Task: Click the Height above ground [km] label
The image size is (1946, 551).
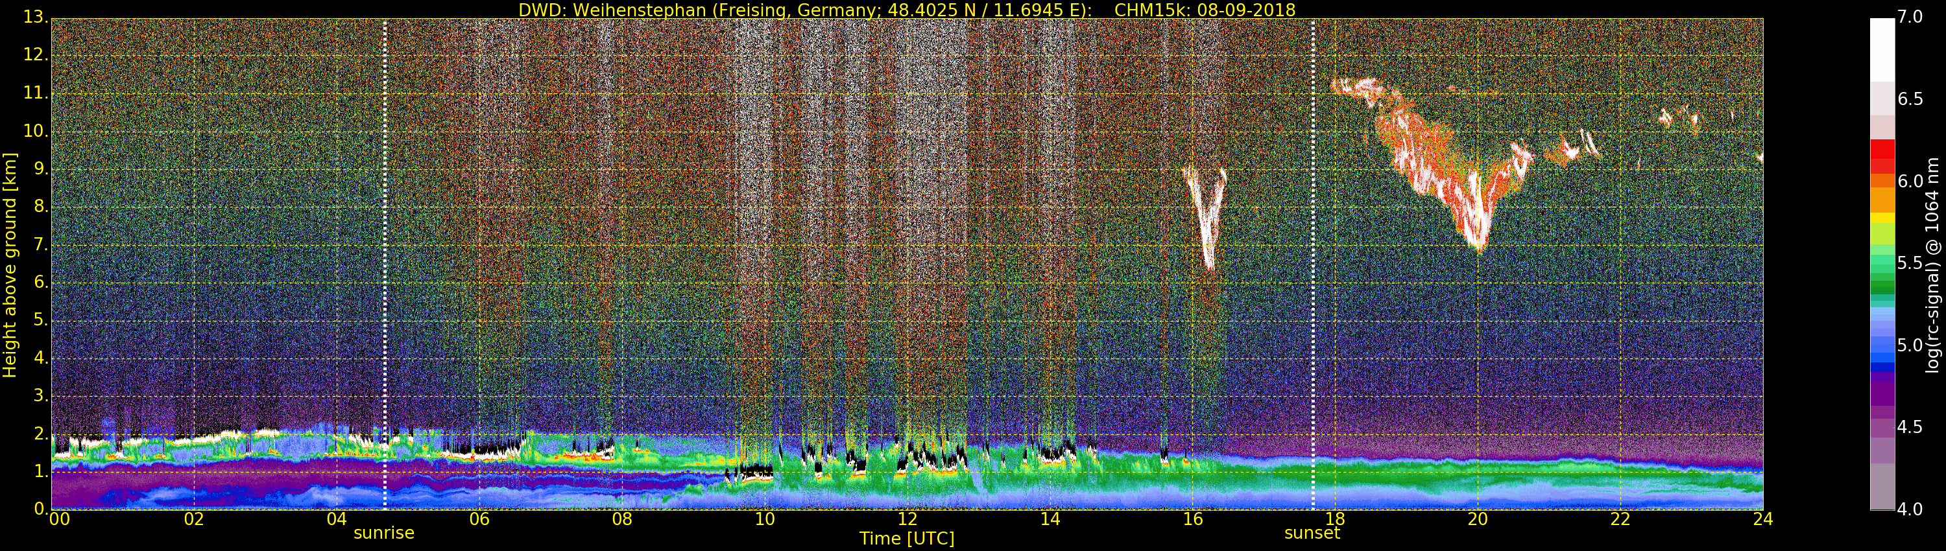Action: pos(10,264)
